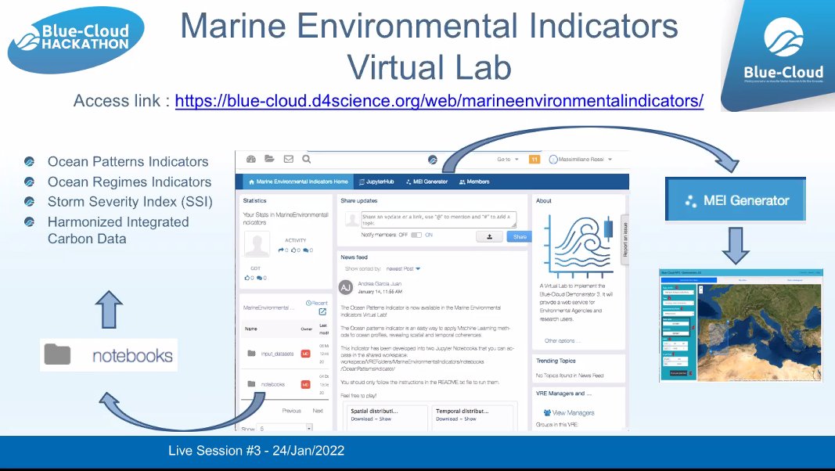The image size is (835, 471).
Task: Click the large MEI Generator button image
Action: (x=736, y=200)
